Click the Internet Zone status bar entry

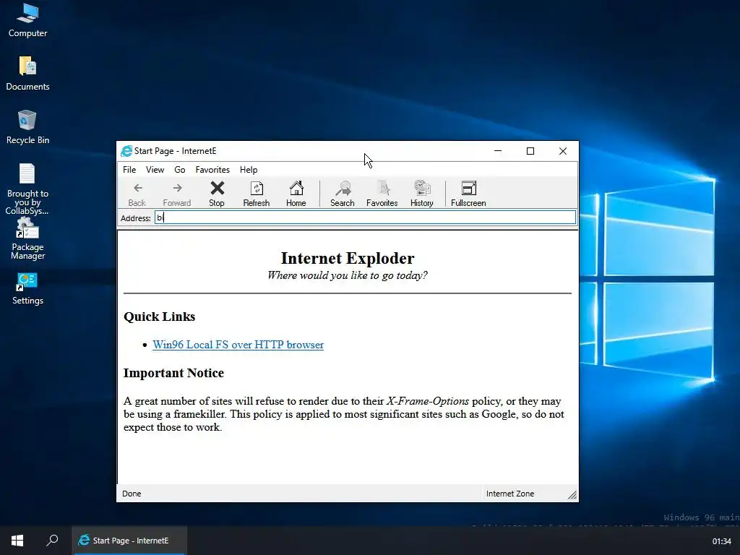[x=510, y=494]
